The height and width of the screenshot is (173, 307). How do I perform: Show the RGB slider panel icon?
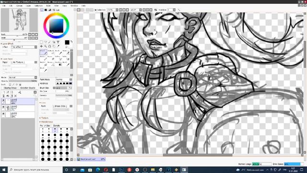[46, 10]
